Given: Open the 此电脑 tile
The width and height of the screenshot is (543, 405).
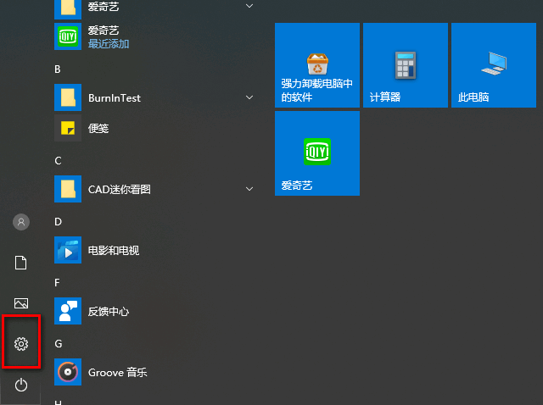Looking at the screenshot, I should click(494, 65).
